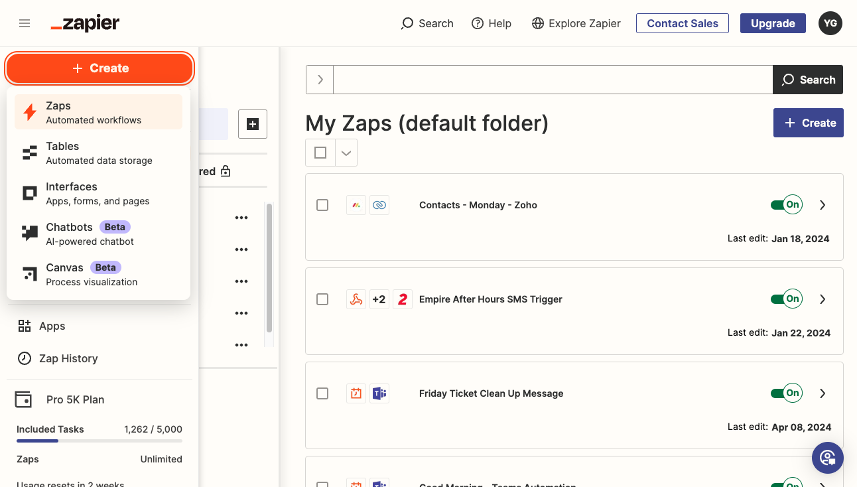Open Explore Zapier in the header

576,23
